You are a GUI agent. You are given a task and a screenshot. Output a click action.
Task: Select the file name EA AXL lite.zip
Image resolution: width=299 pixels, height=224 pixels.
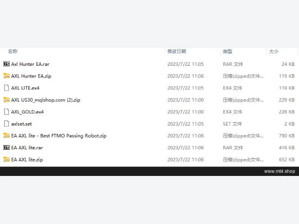point(27,160)
